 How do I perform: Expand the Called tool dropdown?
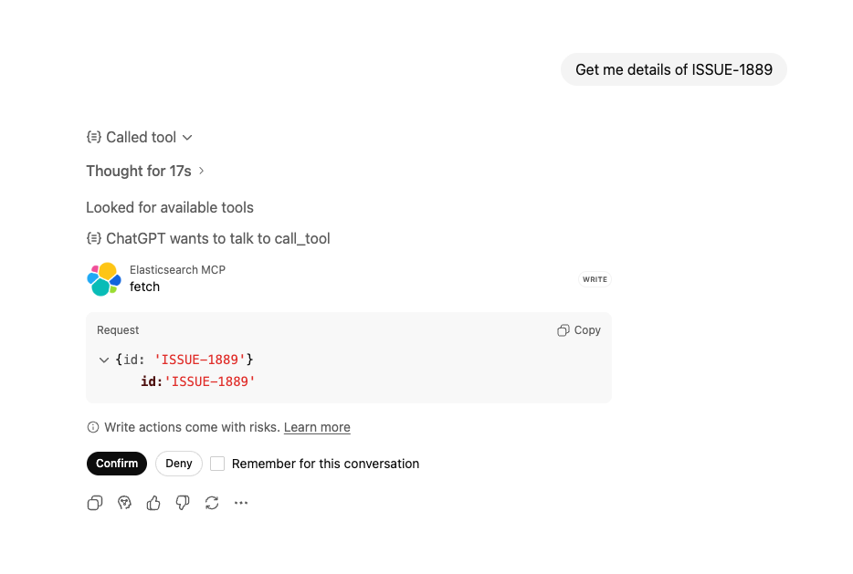click(x=187, y=137)
